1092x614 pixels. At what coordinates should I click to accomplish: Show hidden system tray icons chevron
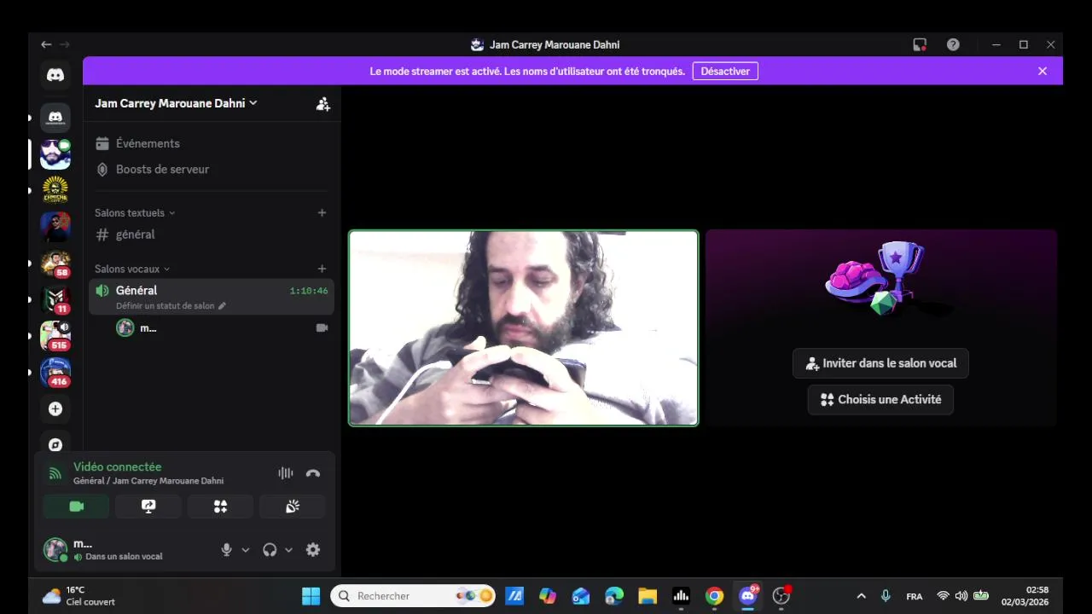point(861,596)
